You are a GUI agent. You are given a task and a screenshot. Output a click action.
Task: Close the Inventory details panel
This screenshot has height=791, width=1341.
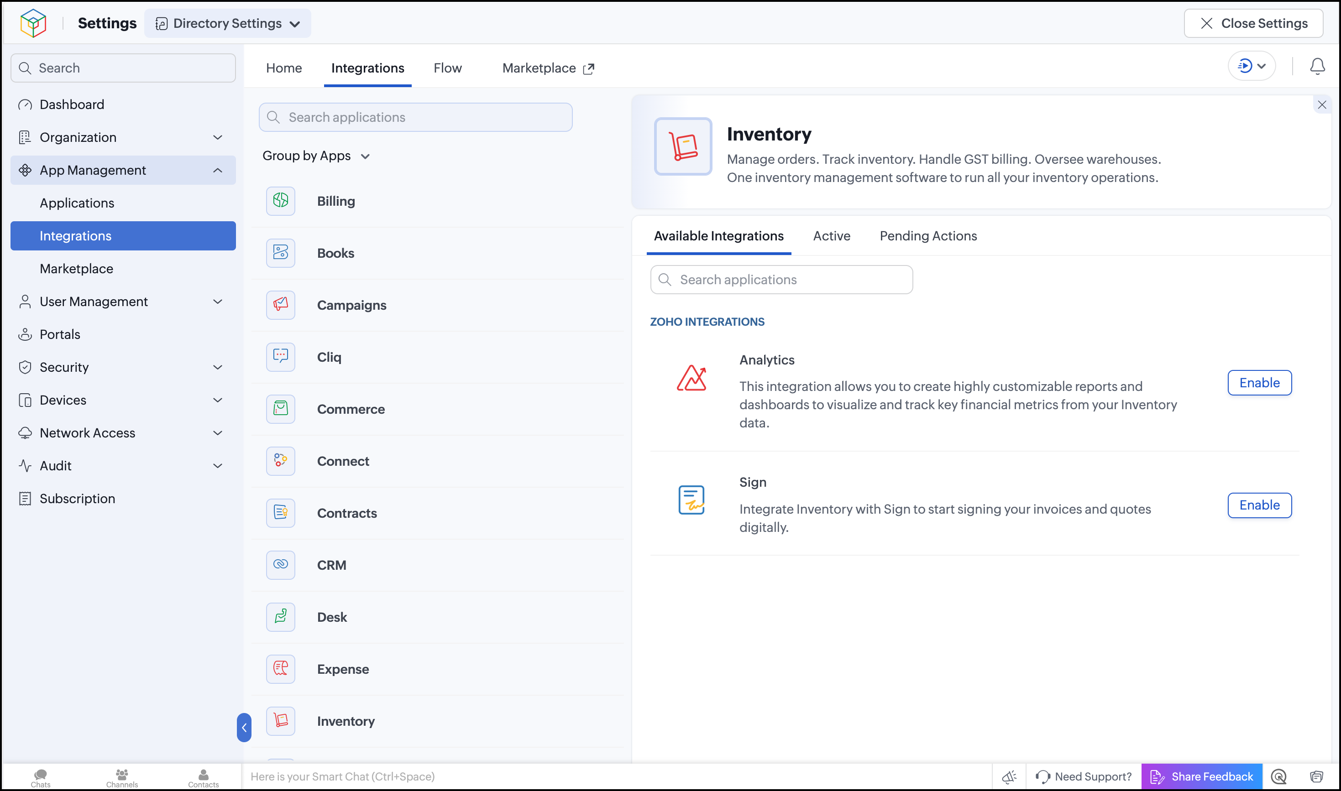point(1322,104)
